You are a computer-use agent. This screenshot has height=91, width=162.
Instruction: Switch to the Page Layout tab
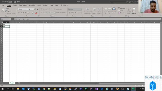tap(23, 5)
